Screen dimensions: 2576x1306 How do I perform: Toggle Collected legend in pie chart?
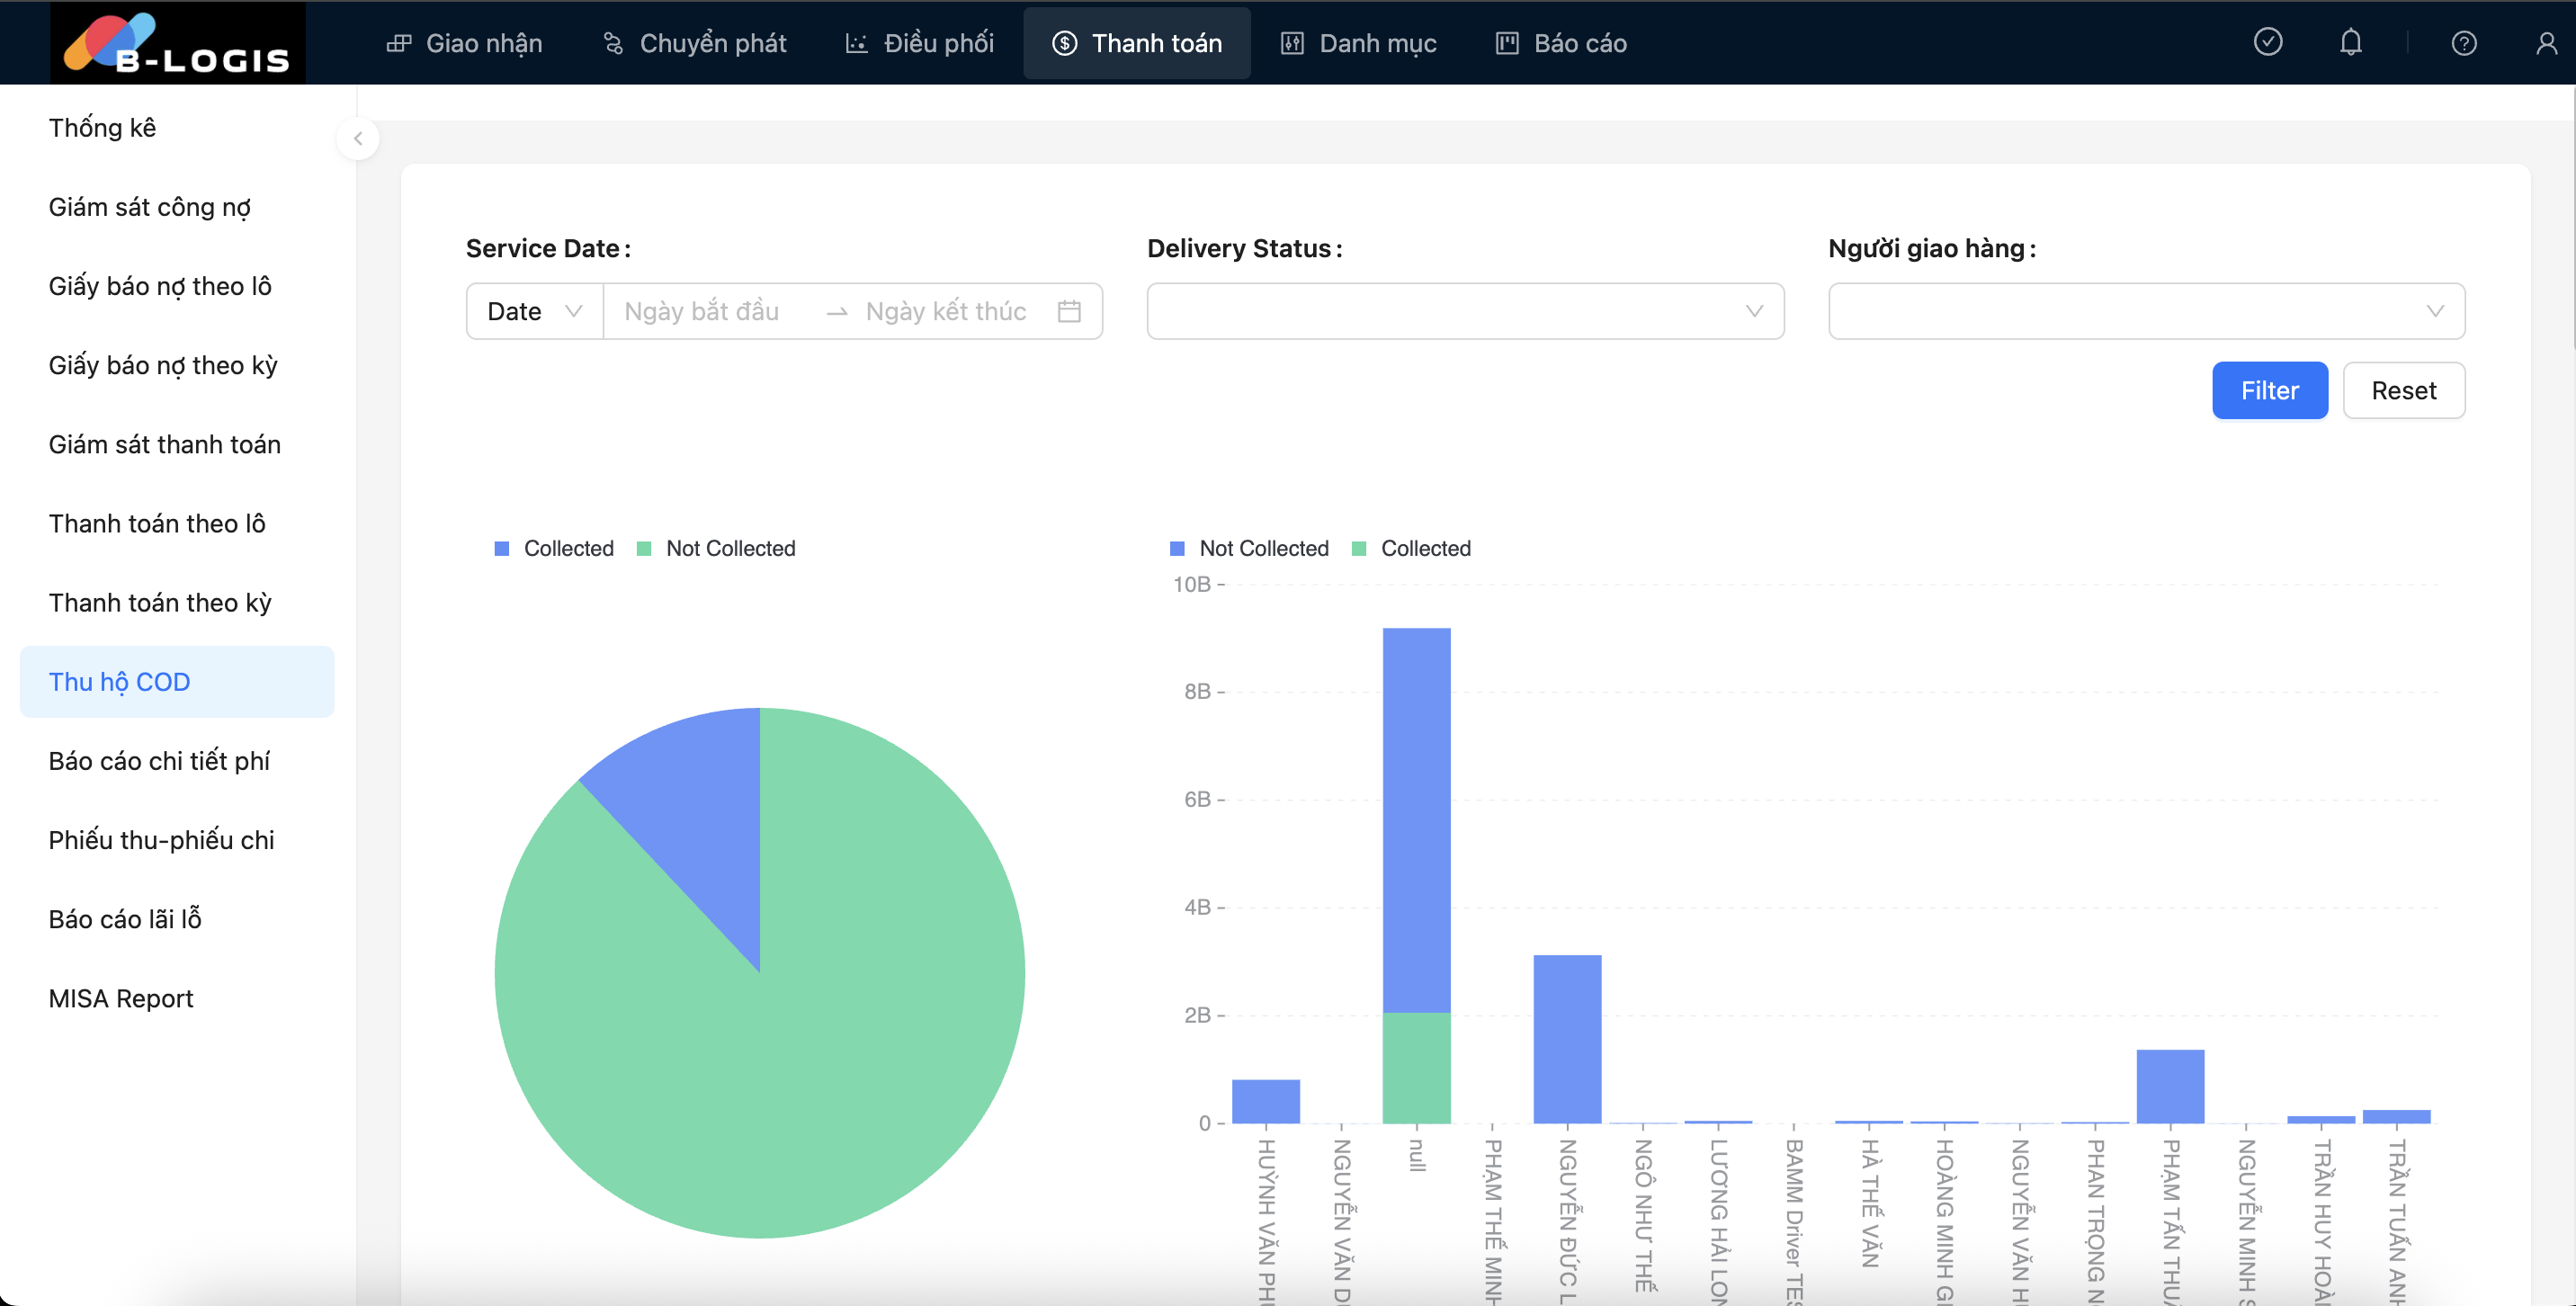click(554, 549)
